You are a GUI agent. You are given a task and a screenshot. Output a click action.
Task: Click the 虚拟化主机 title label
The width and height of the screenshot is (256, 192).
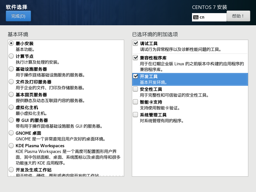pos(27,108)
